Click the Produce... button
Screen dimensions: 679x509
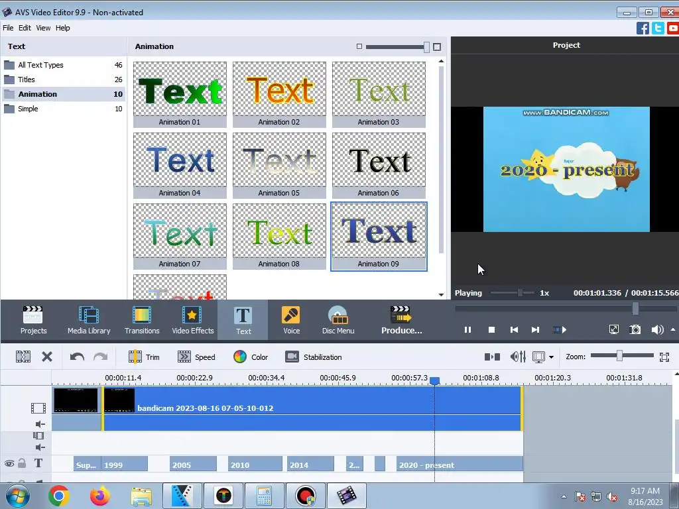click(x=401, y=320)
